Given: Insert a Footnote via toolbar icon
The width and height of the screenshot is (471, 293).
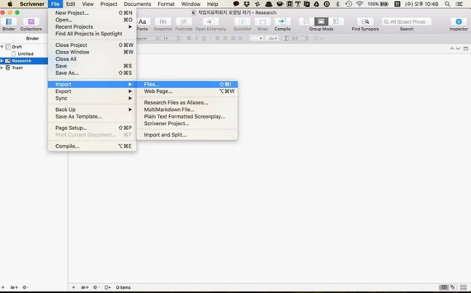Looking at the screenshot, I should click(x=184, y=22).
